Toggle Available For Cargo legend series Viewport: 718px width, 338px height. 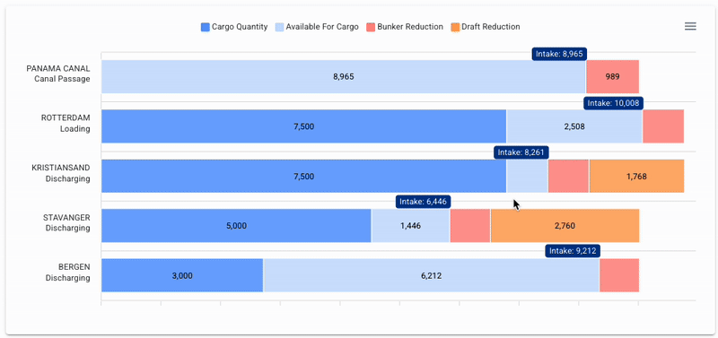pyautogui.click(x=317, y=27)
